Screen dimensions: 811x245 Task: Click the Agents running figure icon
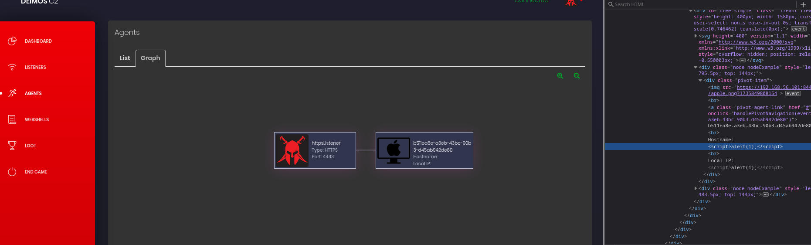pyautogui.click(x=12, y=93)
